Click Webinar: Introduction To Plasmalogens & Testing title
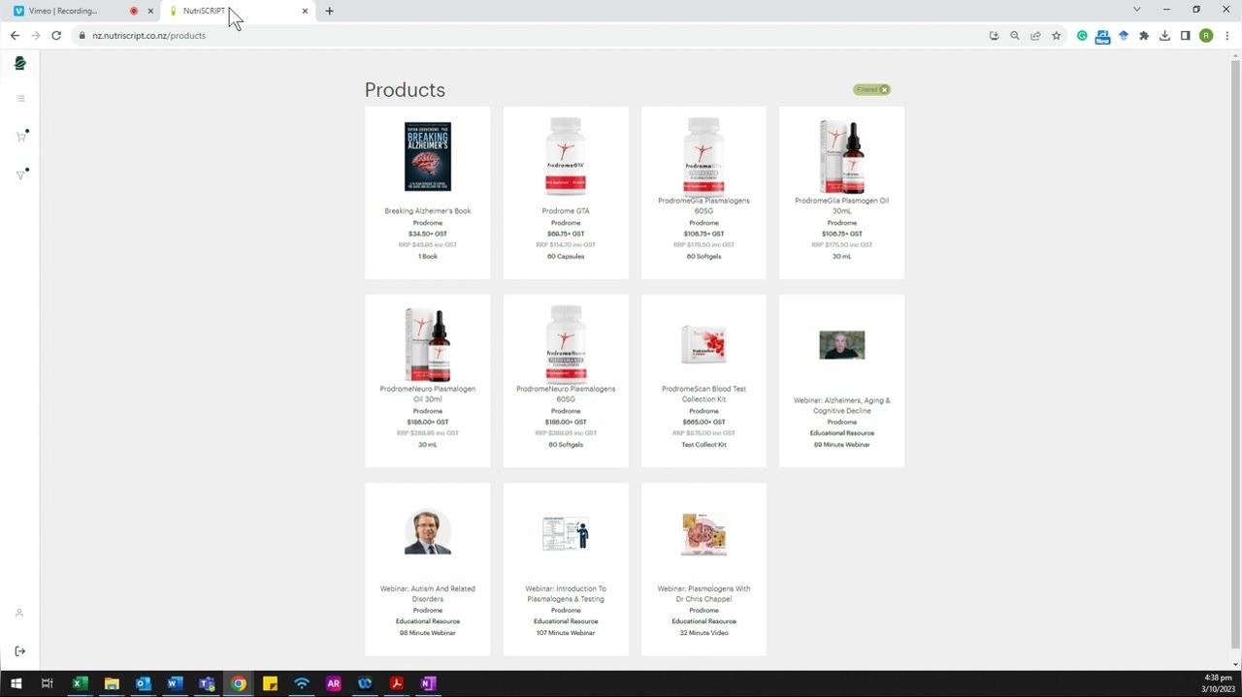This screenshot has height=697, width=1242. tap(566, 593)
